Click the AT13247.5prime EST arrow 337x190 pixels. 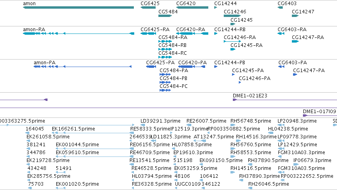click(200, 141)
